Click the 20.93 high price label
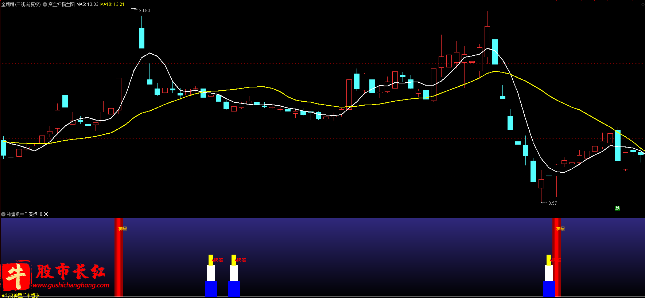This screenshot has width=645, height=298. coord(144,11)
